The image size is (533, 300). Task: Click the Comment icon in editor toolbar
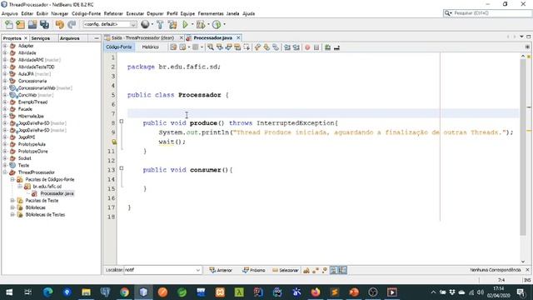(327, 47)
